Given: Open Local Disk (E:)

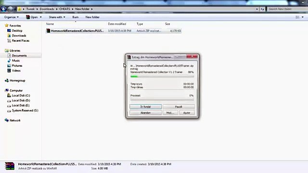Looking at the screenshot, I should point(21,106).
